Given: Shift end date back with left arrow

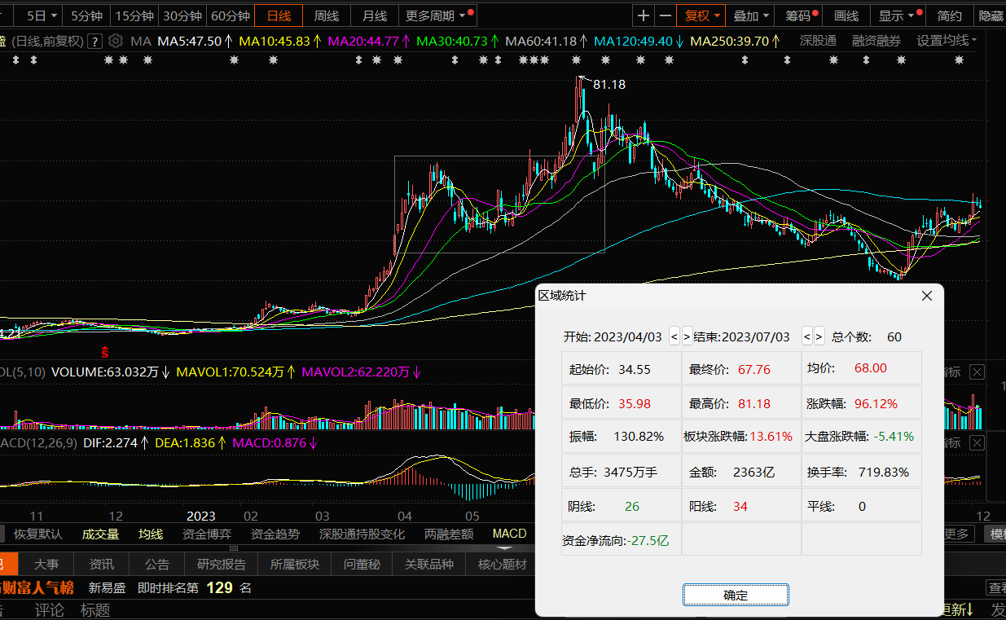Looking at the screenshot, I should (x=807, y=336).
